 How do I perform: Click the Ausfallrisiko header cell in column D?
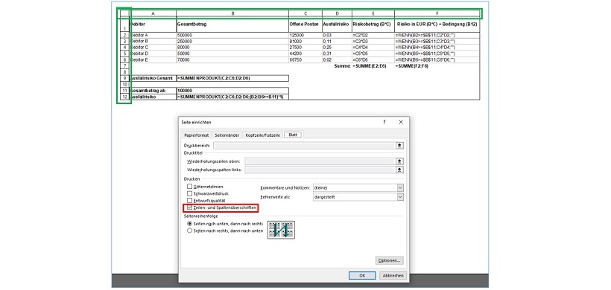[337, 25]
